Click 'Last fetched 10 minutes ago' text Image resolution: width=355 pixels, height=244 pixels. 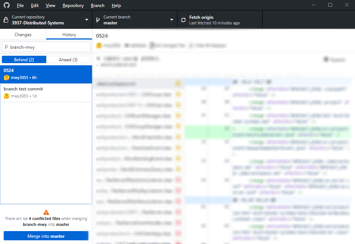click(214, 23)
